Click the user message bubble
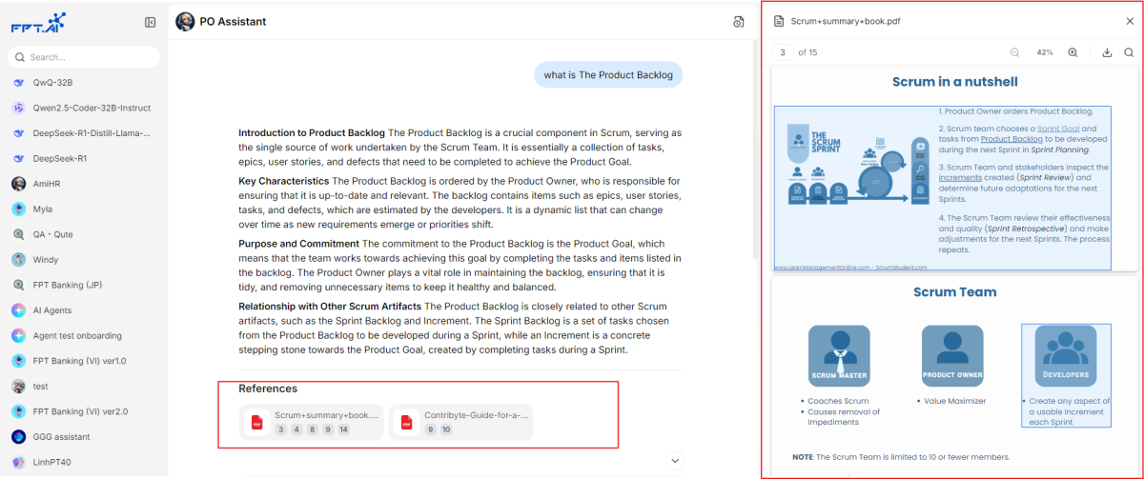The image size is (1144, 479). tap(608, 75)
